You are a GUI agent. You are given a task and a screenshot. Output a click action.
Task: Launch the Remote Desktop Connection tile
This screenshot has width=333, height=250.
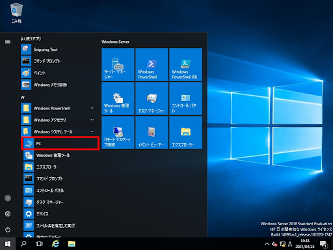[118, 132]
